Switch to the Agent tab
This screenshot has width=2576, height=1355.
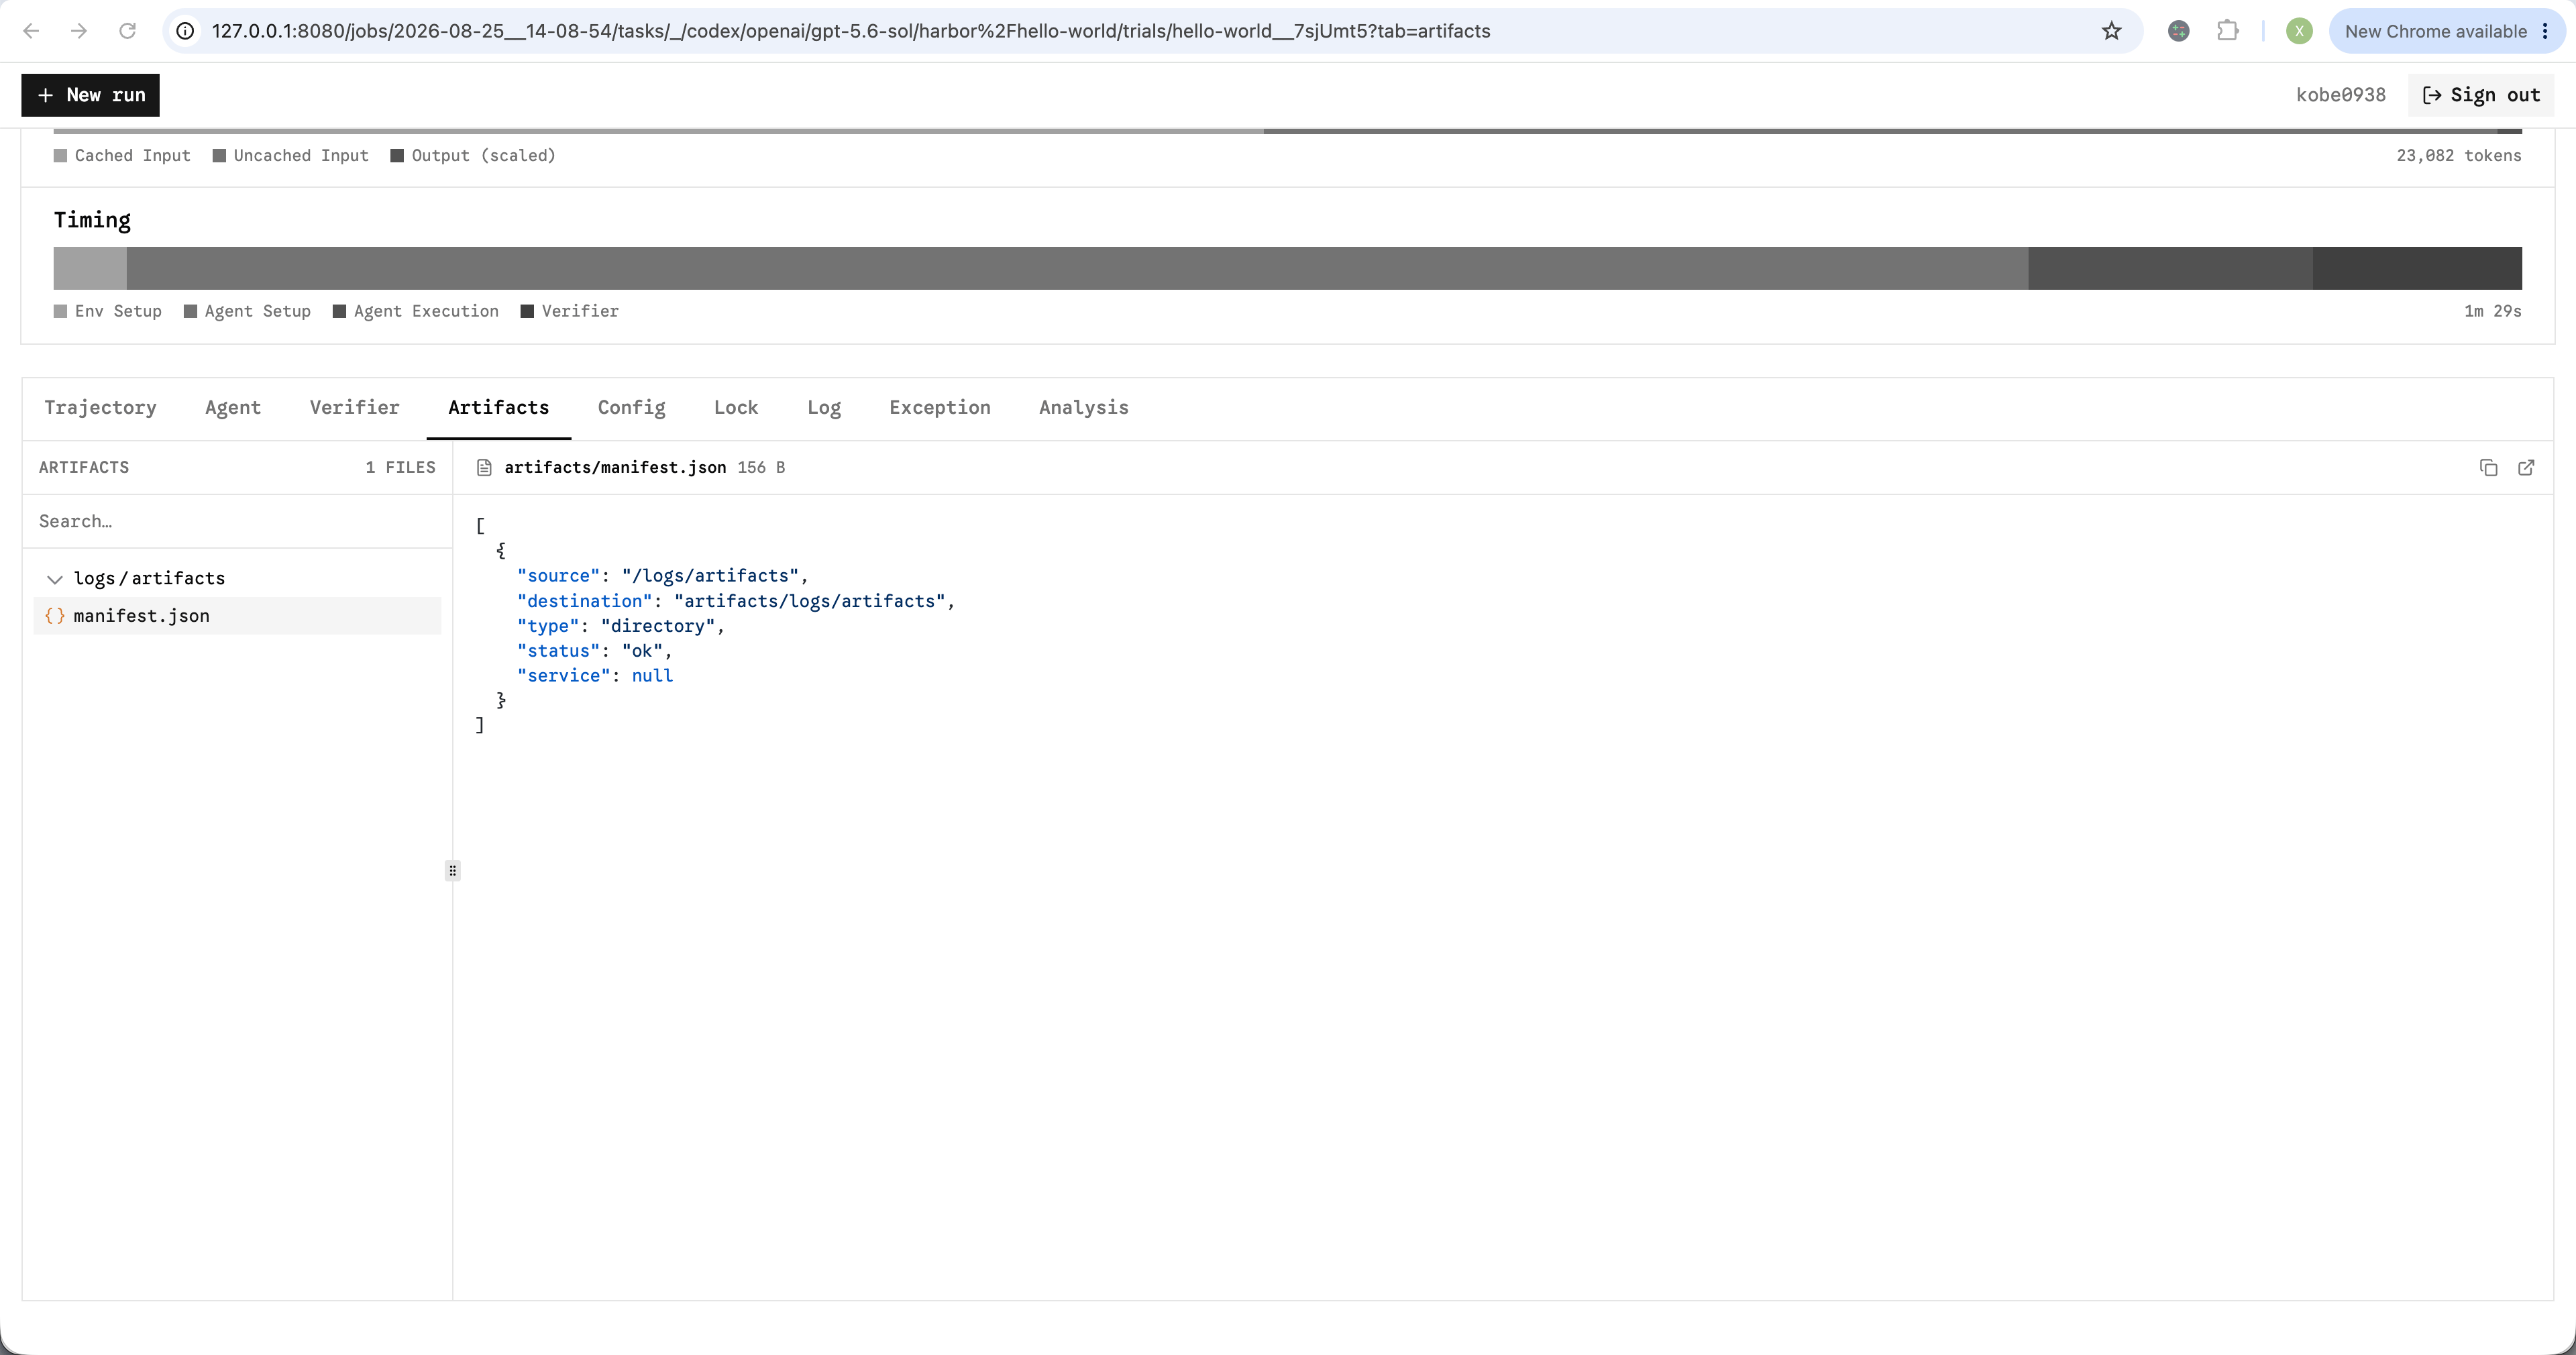tap(233, 407)
